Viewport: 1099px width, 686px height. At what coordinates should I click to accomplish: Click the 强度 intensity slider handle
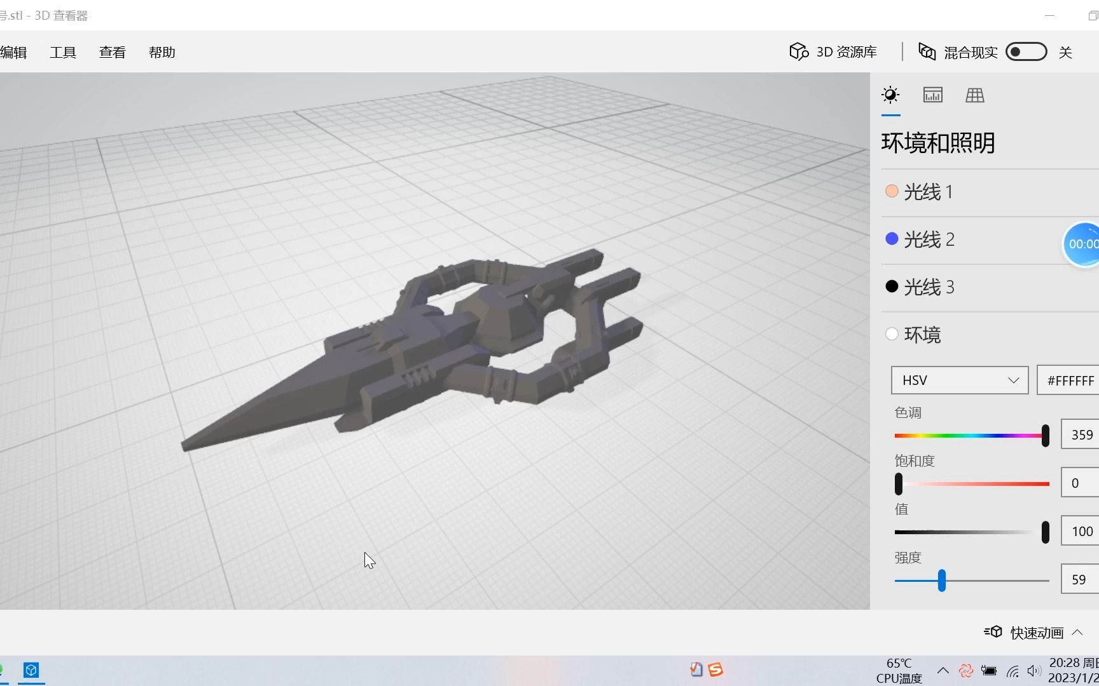pyautogui.click(x=942, y=581)
